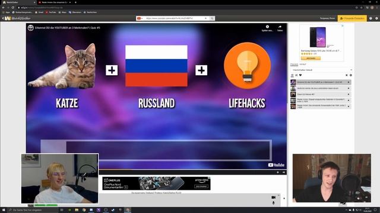Screen dimensions: 380x213
Task: Open Steam from the taskbar
Action: point(113,210)
